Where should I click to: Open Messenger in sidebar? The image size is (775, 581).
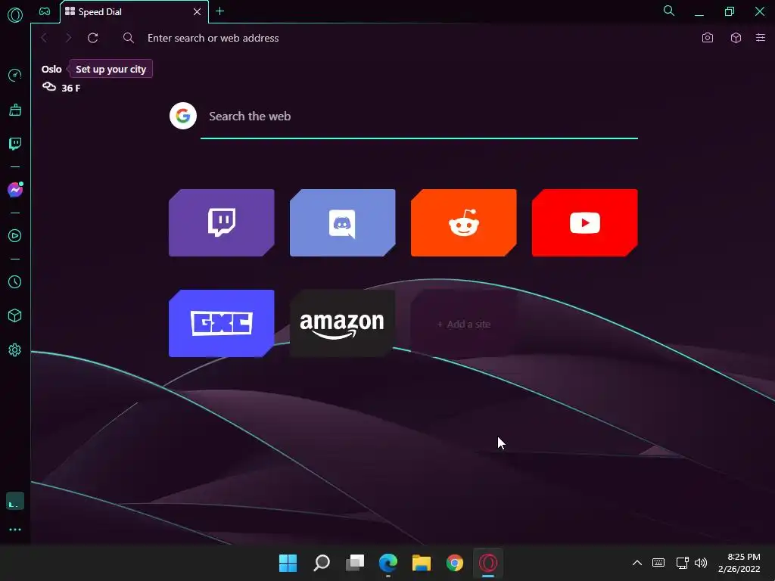15,190
